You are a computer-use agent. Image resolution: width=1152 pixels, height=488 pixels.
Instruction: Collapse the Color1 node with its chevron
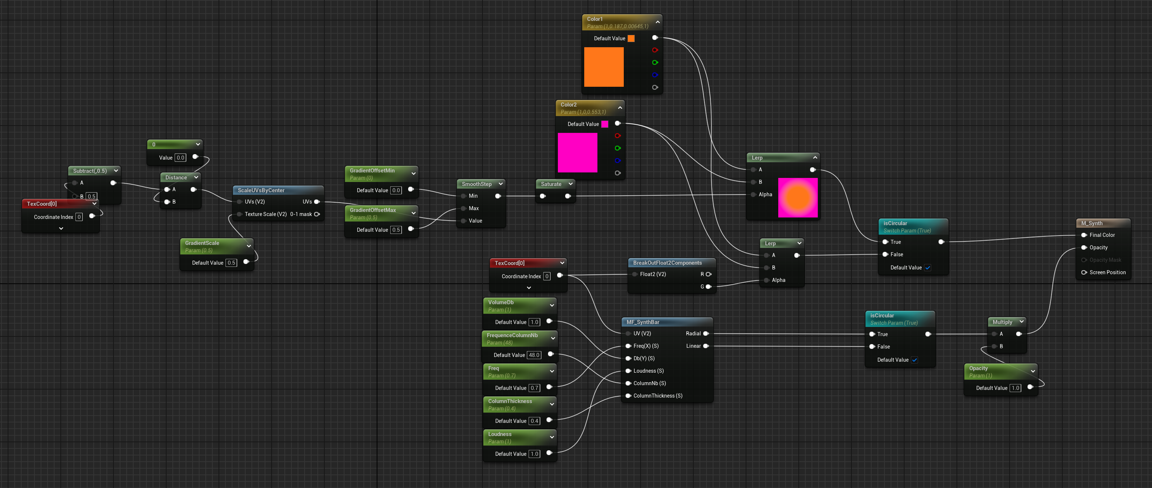(657, 22)
